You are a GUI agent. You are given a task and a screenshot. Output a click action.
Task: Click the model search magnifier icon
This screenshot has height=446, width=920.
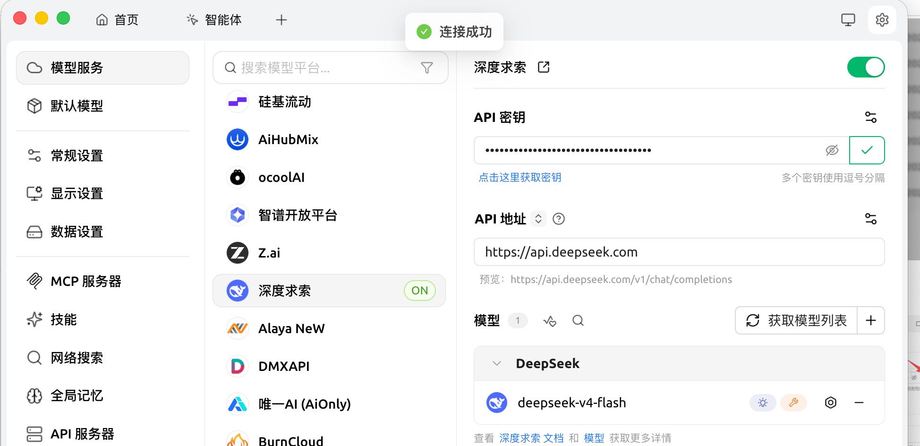(578, 321)
